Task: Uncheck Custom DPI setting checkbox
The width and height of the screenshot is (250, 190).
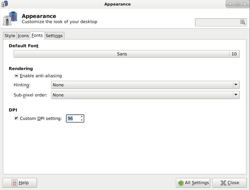Action: pos(16,118)
